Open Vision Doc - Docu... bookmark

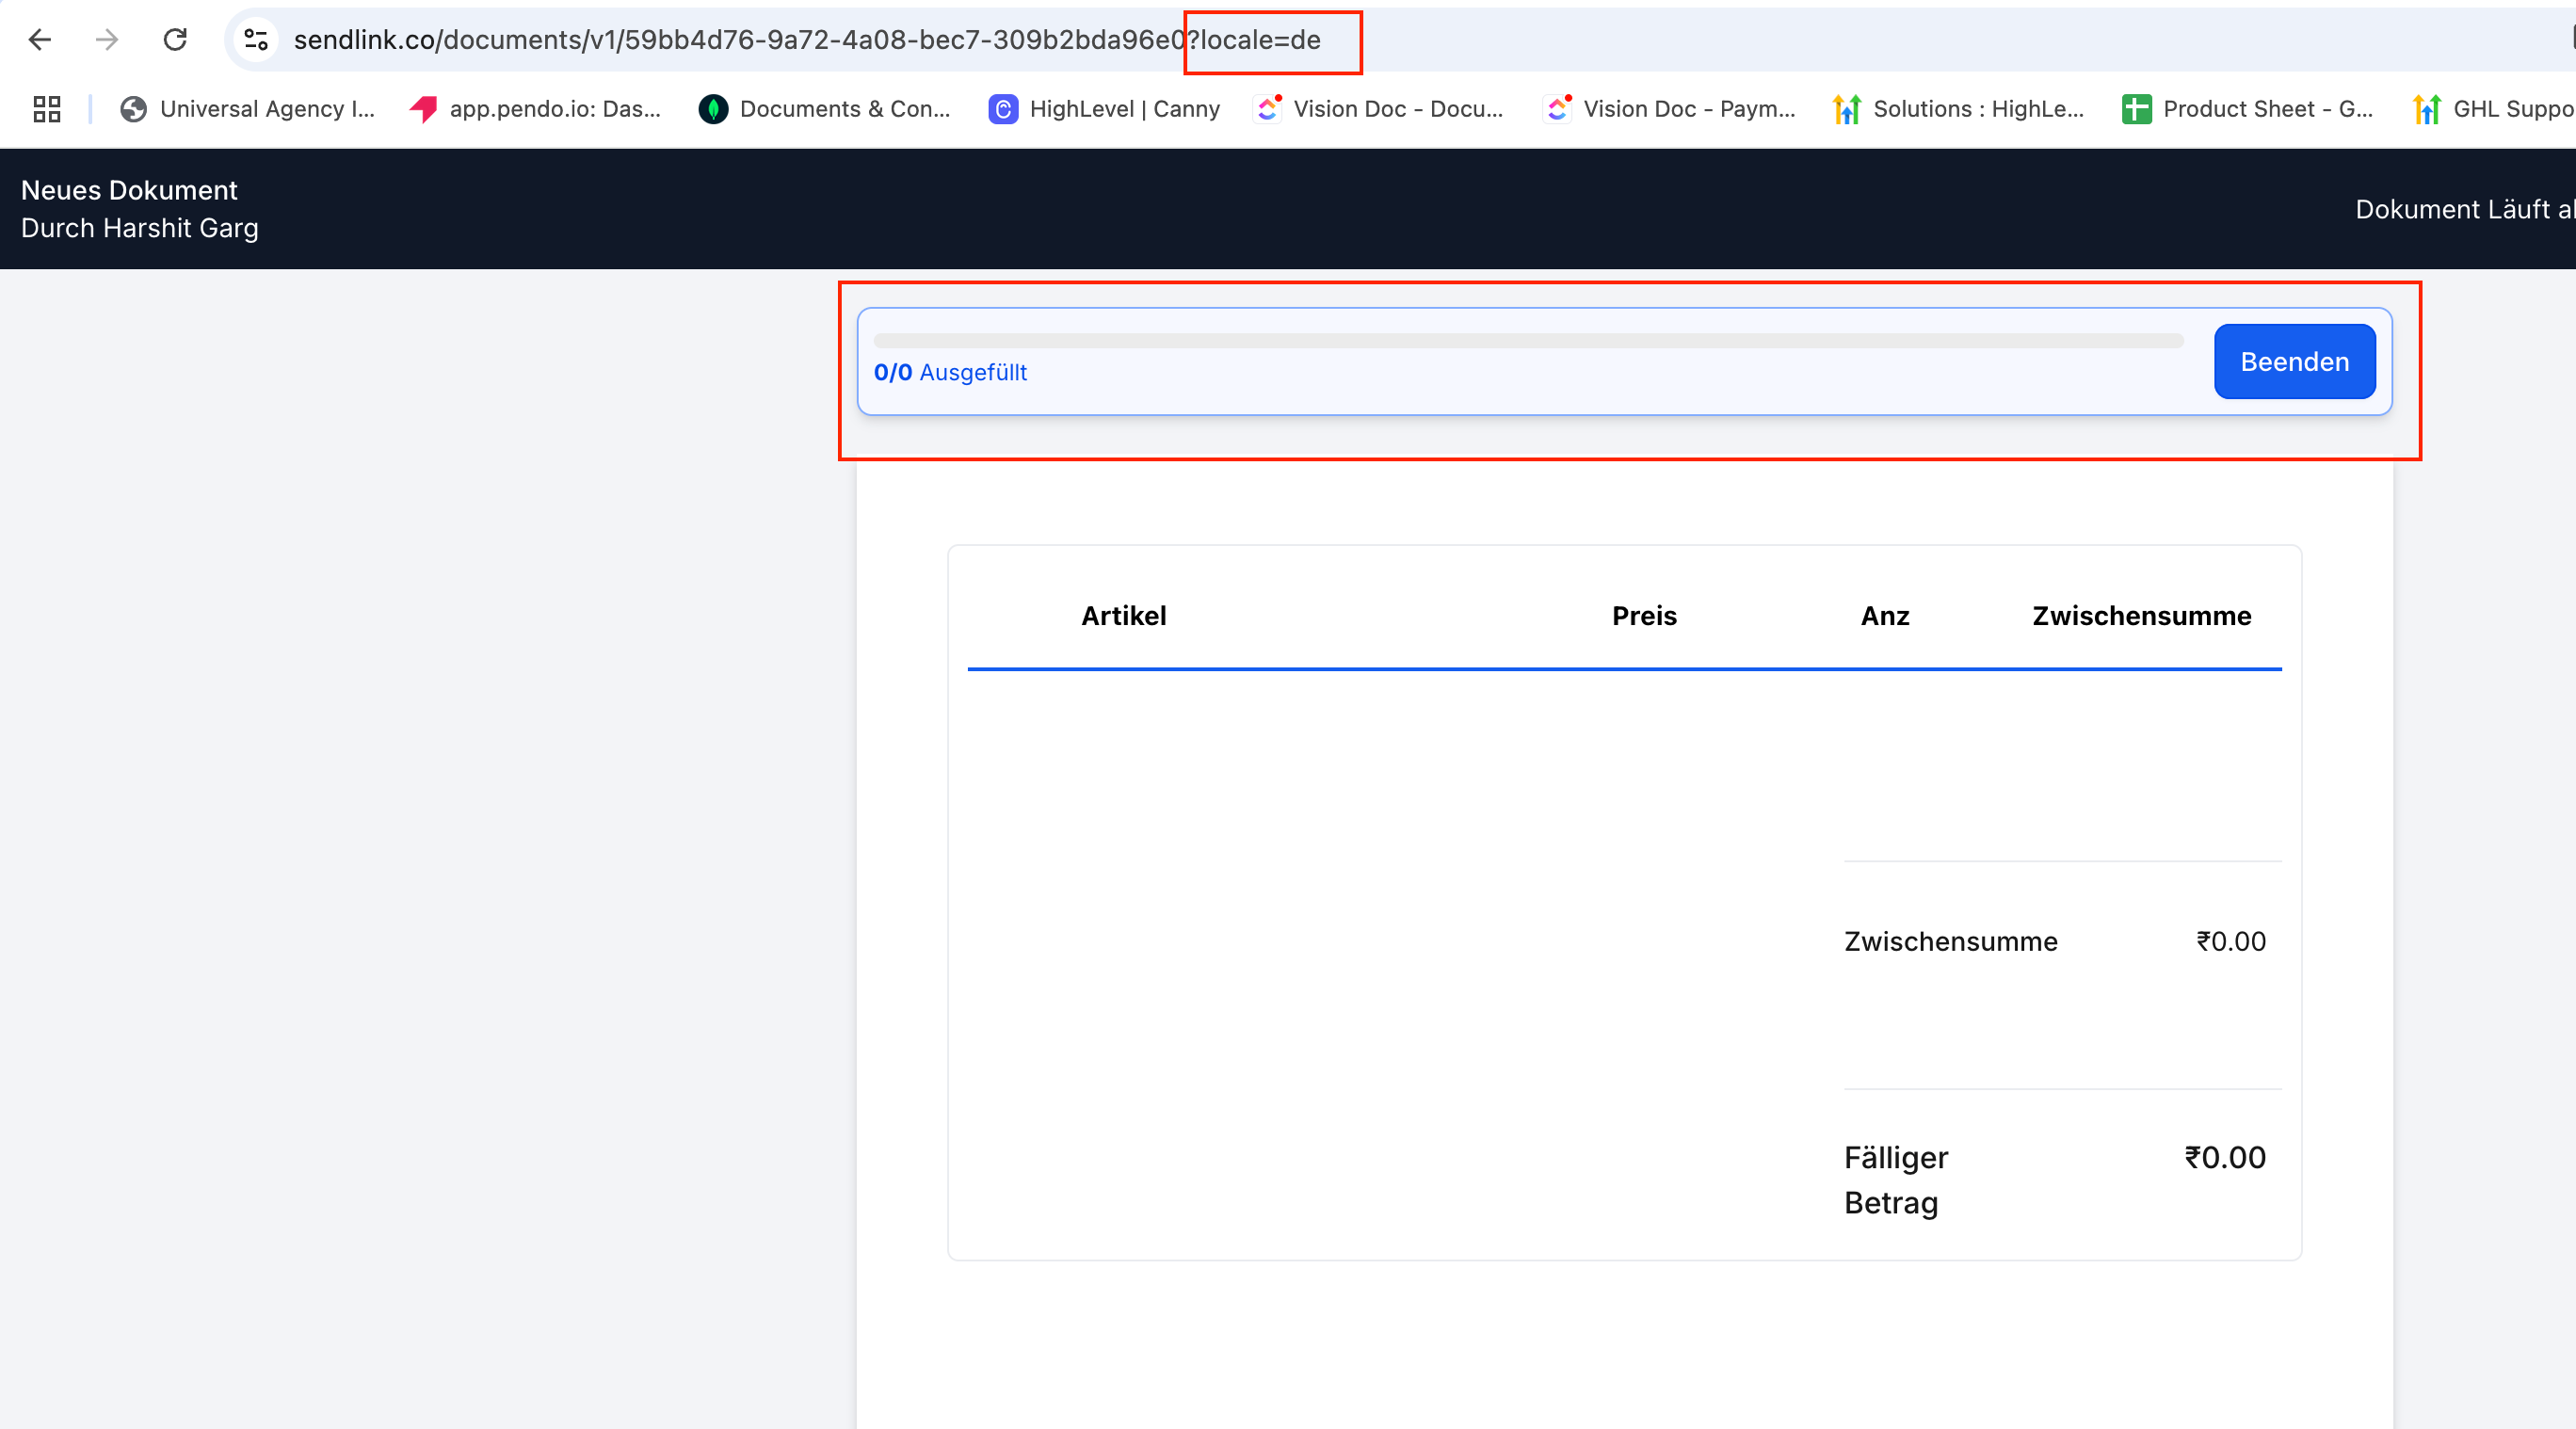(1378, 109)
